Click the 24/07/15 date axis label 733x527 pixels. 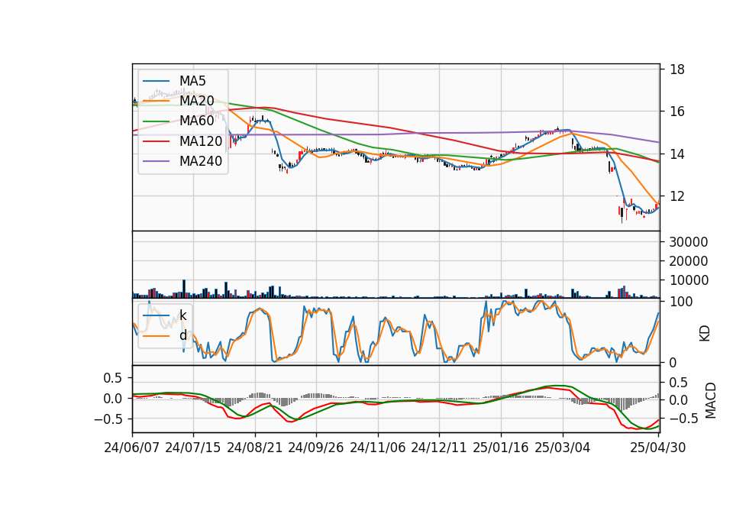pyautogui.click(x=193, y=448)
